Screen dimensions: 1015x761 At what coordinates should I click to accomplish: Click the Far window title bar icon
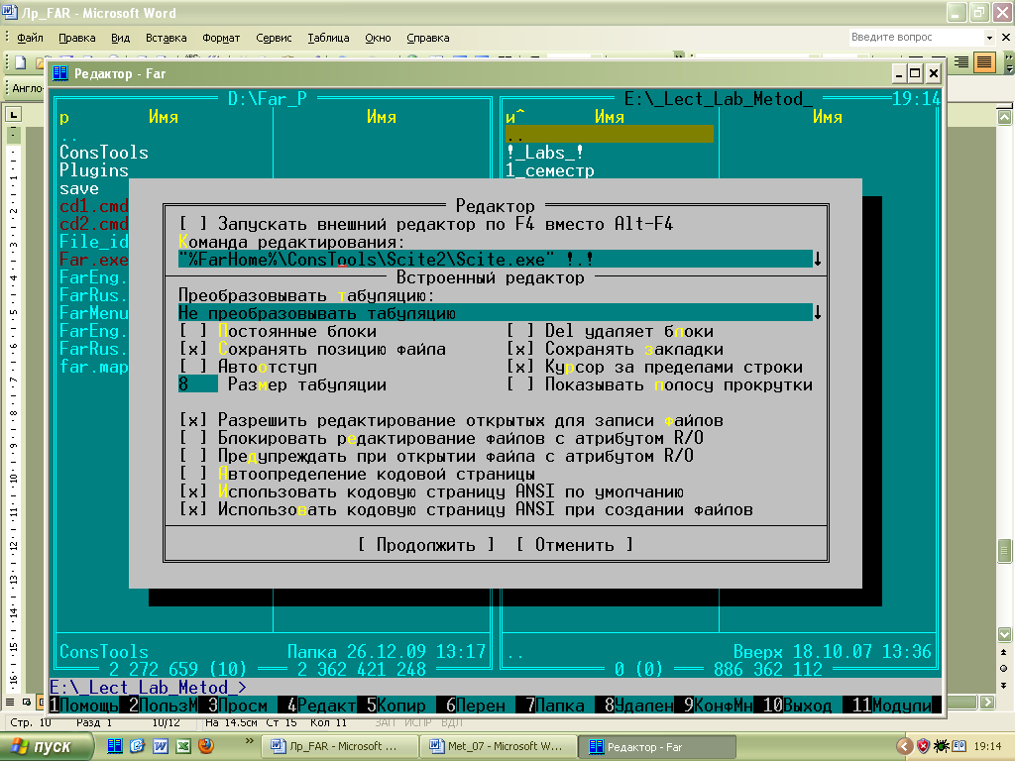[60, 73]
